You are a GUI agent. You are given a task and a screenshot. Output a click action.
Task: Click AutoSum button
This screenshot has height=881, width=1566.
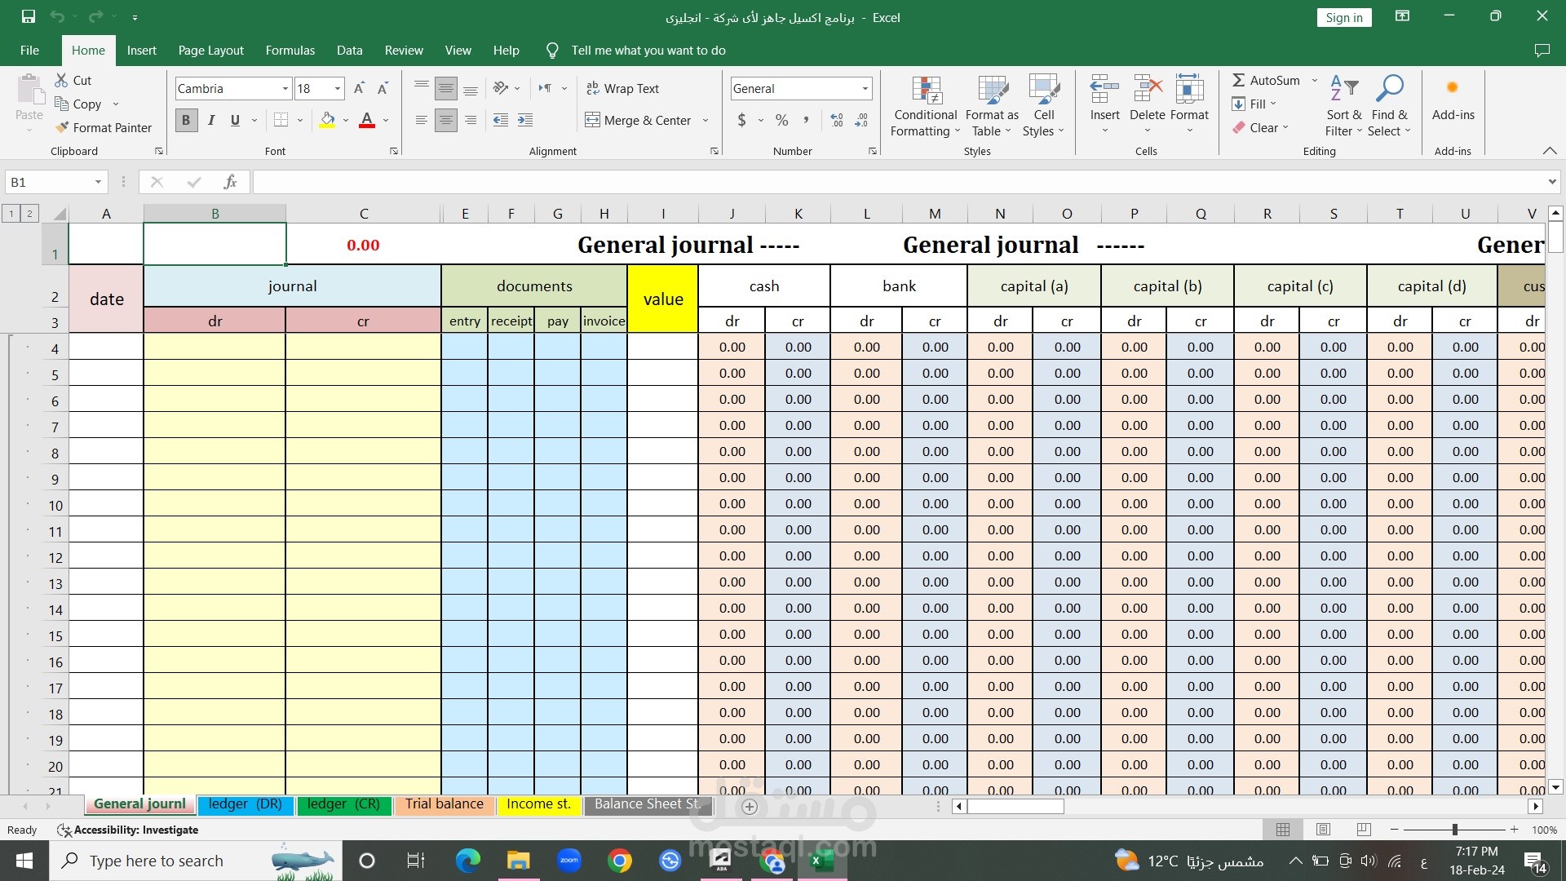(x=1266, y=80)
